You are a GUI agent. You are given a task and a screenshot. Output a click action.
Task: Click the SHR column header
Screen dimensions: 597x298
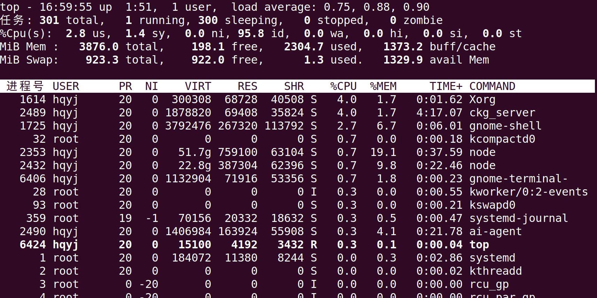click(x=294, y=86)
